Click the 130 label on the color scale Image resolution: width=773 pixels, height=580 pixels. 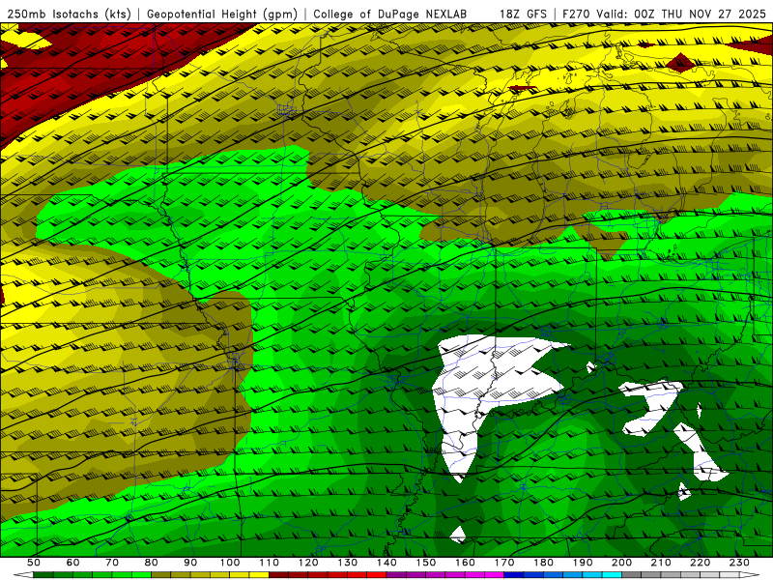[348, 563]
